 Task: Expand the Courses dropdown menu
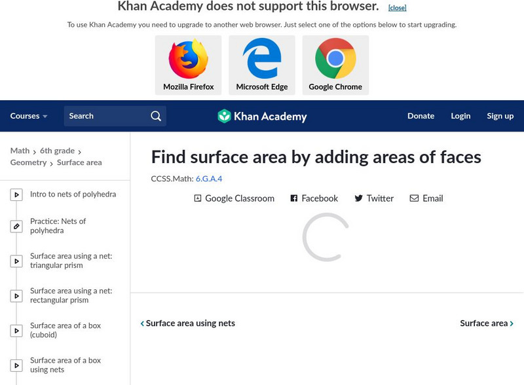tap(29, 116)
